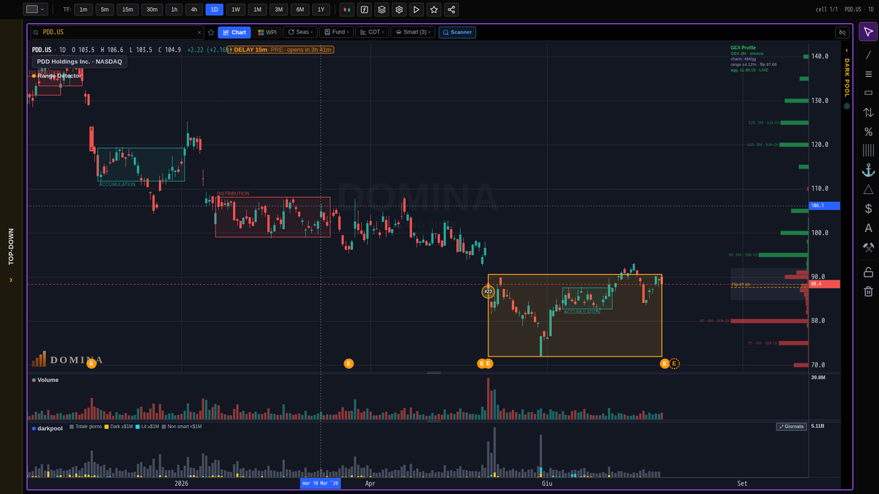Image resolution: width=879 pixels, height=494 pixels.
Task: Switch to 1Y timeframe
Action: pyautogui.click(x=321, y=10)
